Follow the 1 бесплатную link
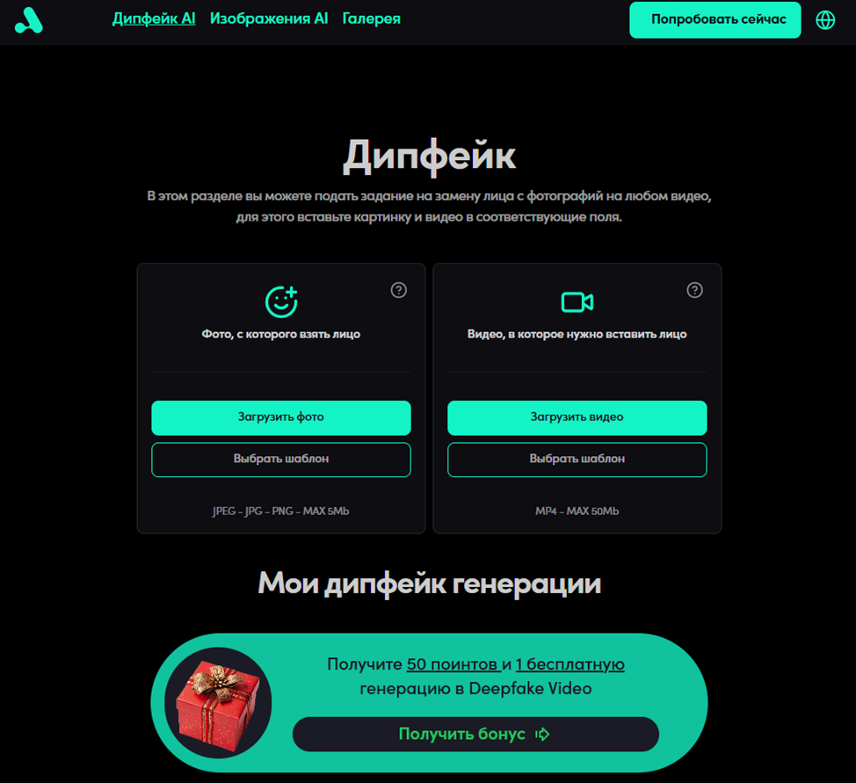 click(570, 664)
